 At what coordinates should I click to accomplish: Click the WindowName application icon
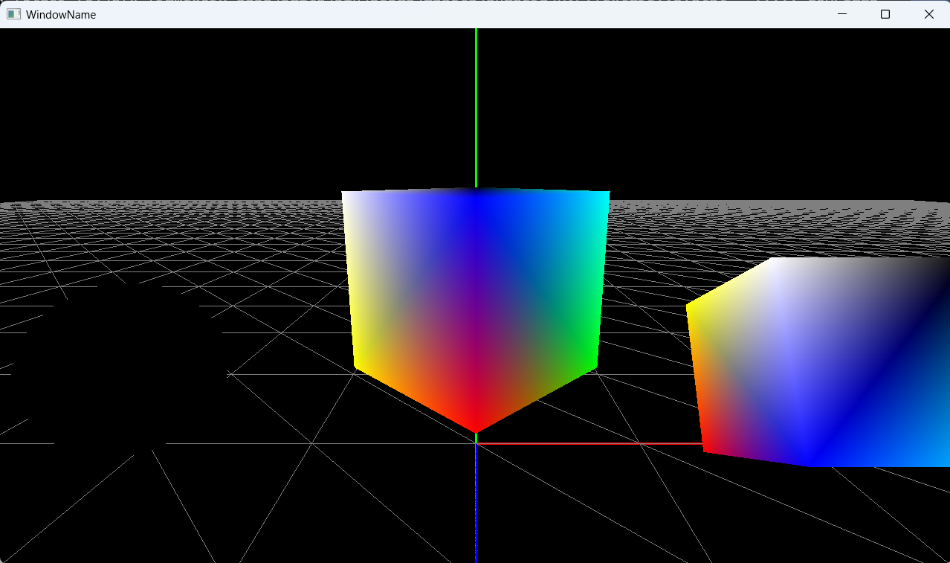(13, 14)
